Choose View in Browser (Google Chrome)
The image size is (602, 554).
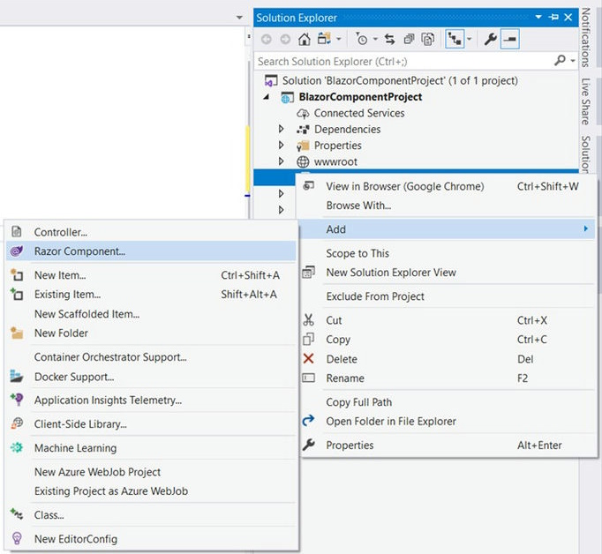point(448,186)
